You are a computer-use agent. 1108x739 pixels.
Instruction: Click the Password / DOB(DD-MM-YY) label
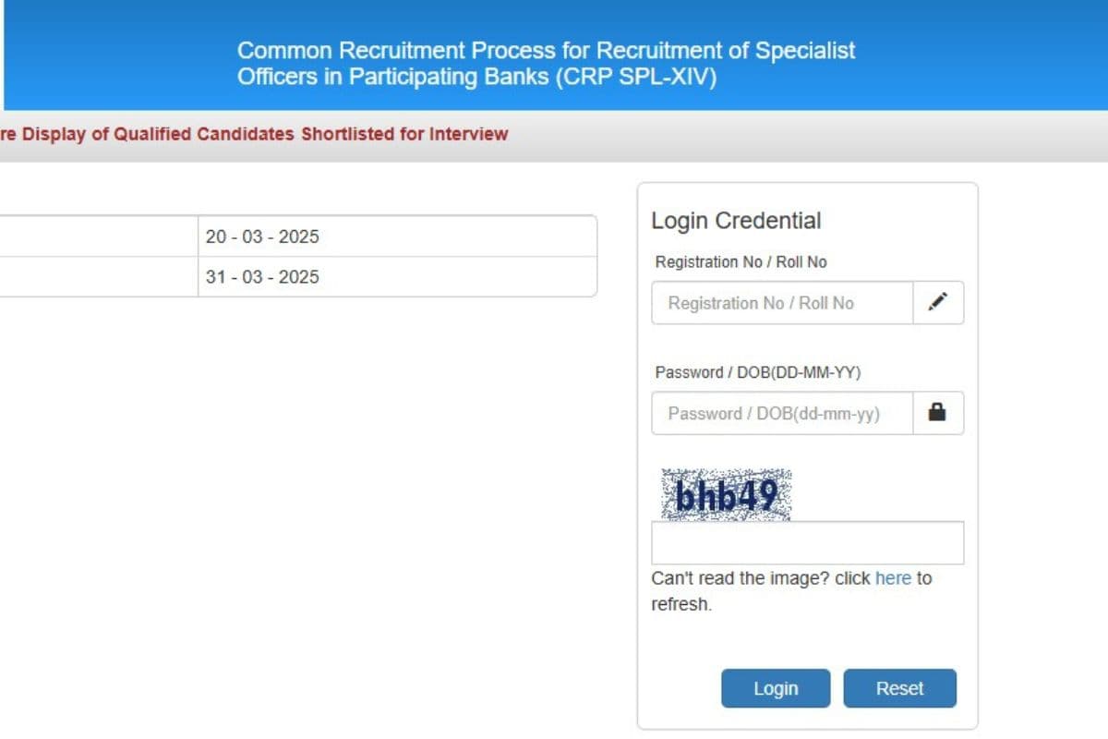coord(757,372)
